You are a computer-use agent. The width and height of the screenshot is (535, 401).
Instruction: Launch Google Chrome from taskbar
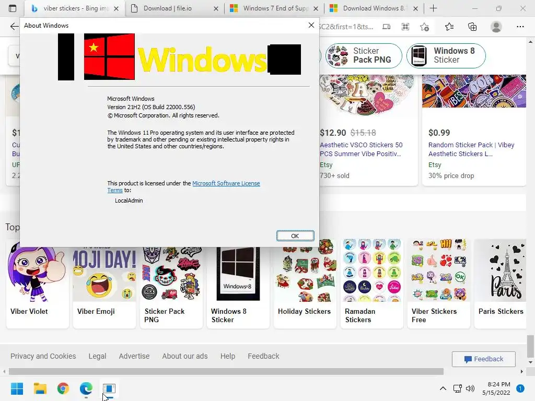tap(63, 388)
